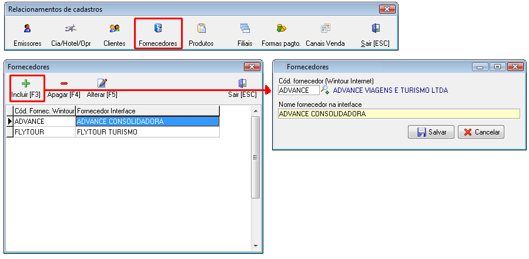Click the grid scrollbar down arrow
Screen dimensions: 529x259
coord(256,246)
